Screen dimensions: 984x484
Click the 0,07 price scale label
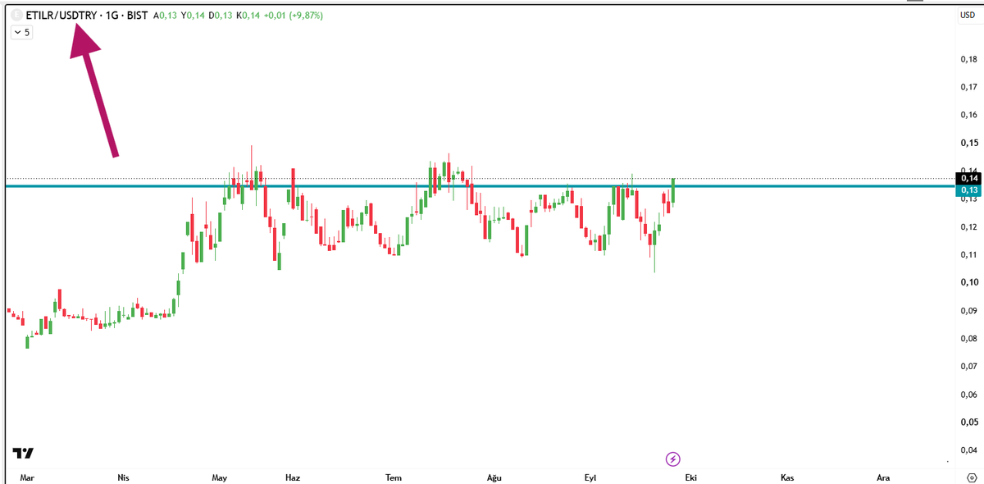click(968, 366)
